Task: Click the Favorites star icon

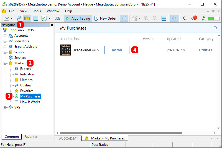Action: (x=16, y=91)
